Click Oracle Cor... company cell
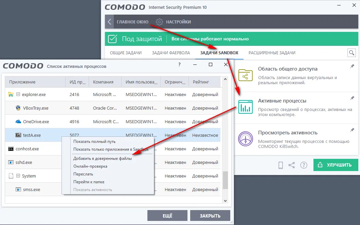 105,108
